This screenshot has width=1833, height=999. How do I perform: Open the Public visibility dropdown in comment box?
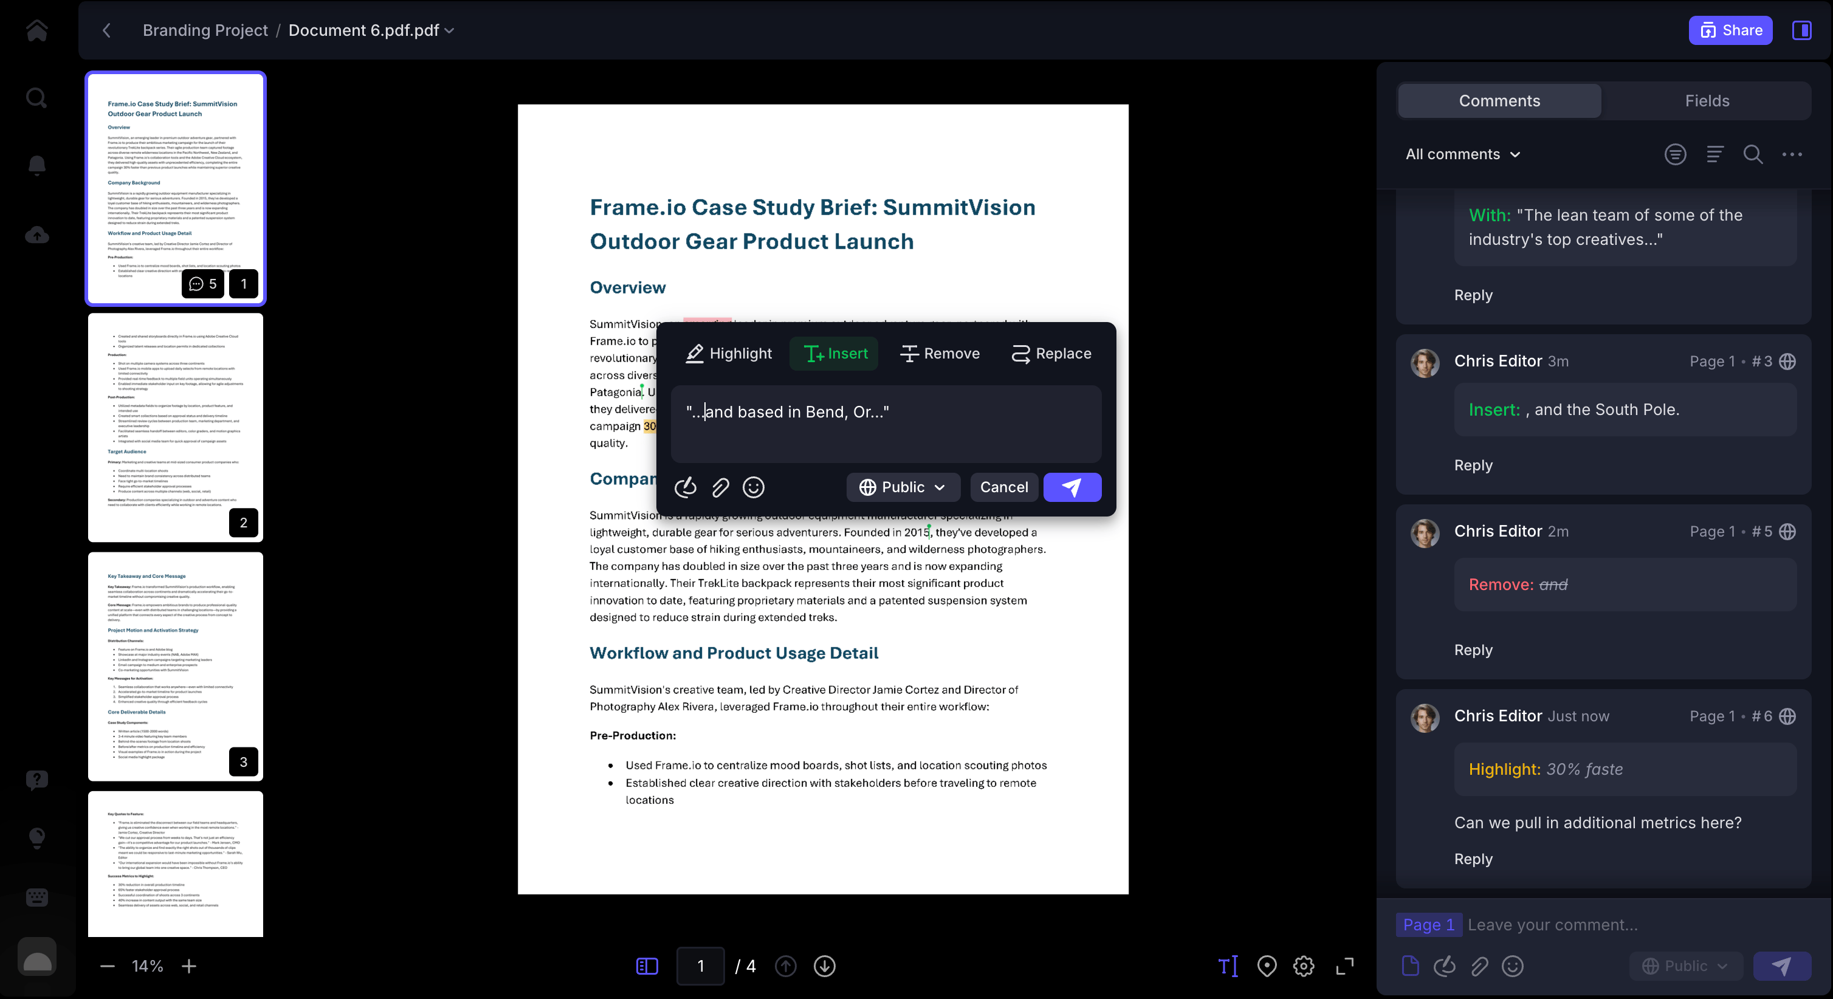[903, 487]
